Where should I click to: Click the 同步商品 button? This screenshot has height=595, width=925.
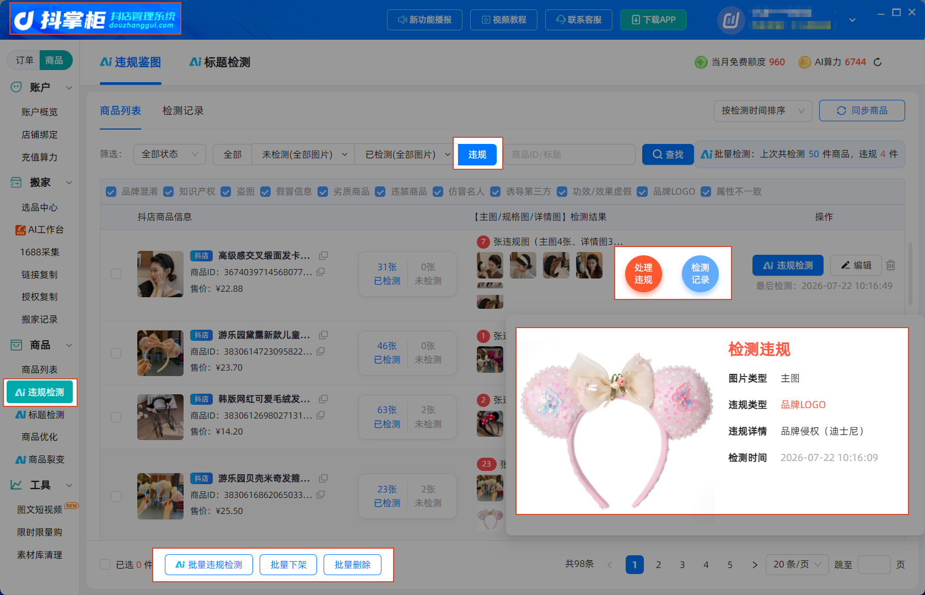click(x=862, y=111)
